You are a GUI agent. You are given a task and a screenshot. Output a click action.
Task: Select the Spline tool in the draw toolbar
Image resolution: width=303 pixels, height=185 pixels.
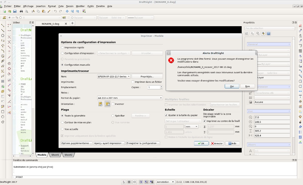point(3,76)
